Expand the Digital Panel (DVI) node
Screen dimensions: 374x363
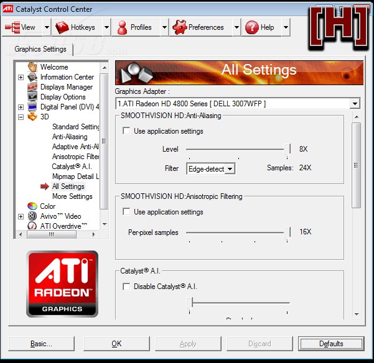[x=21, y=107]
